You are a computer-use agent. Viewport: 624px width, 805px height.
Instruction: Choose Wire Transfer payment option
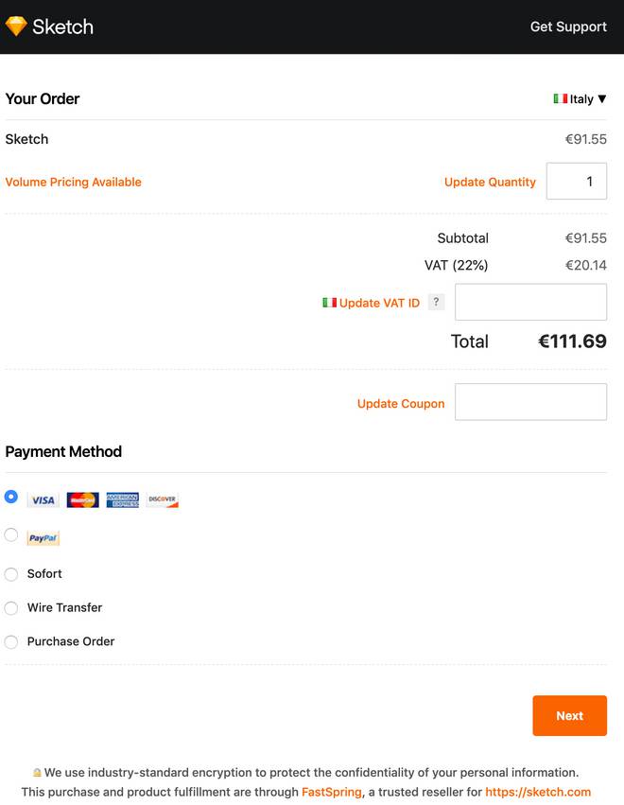coord(11,608)
